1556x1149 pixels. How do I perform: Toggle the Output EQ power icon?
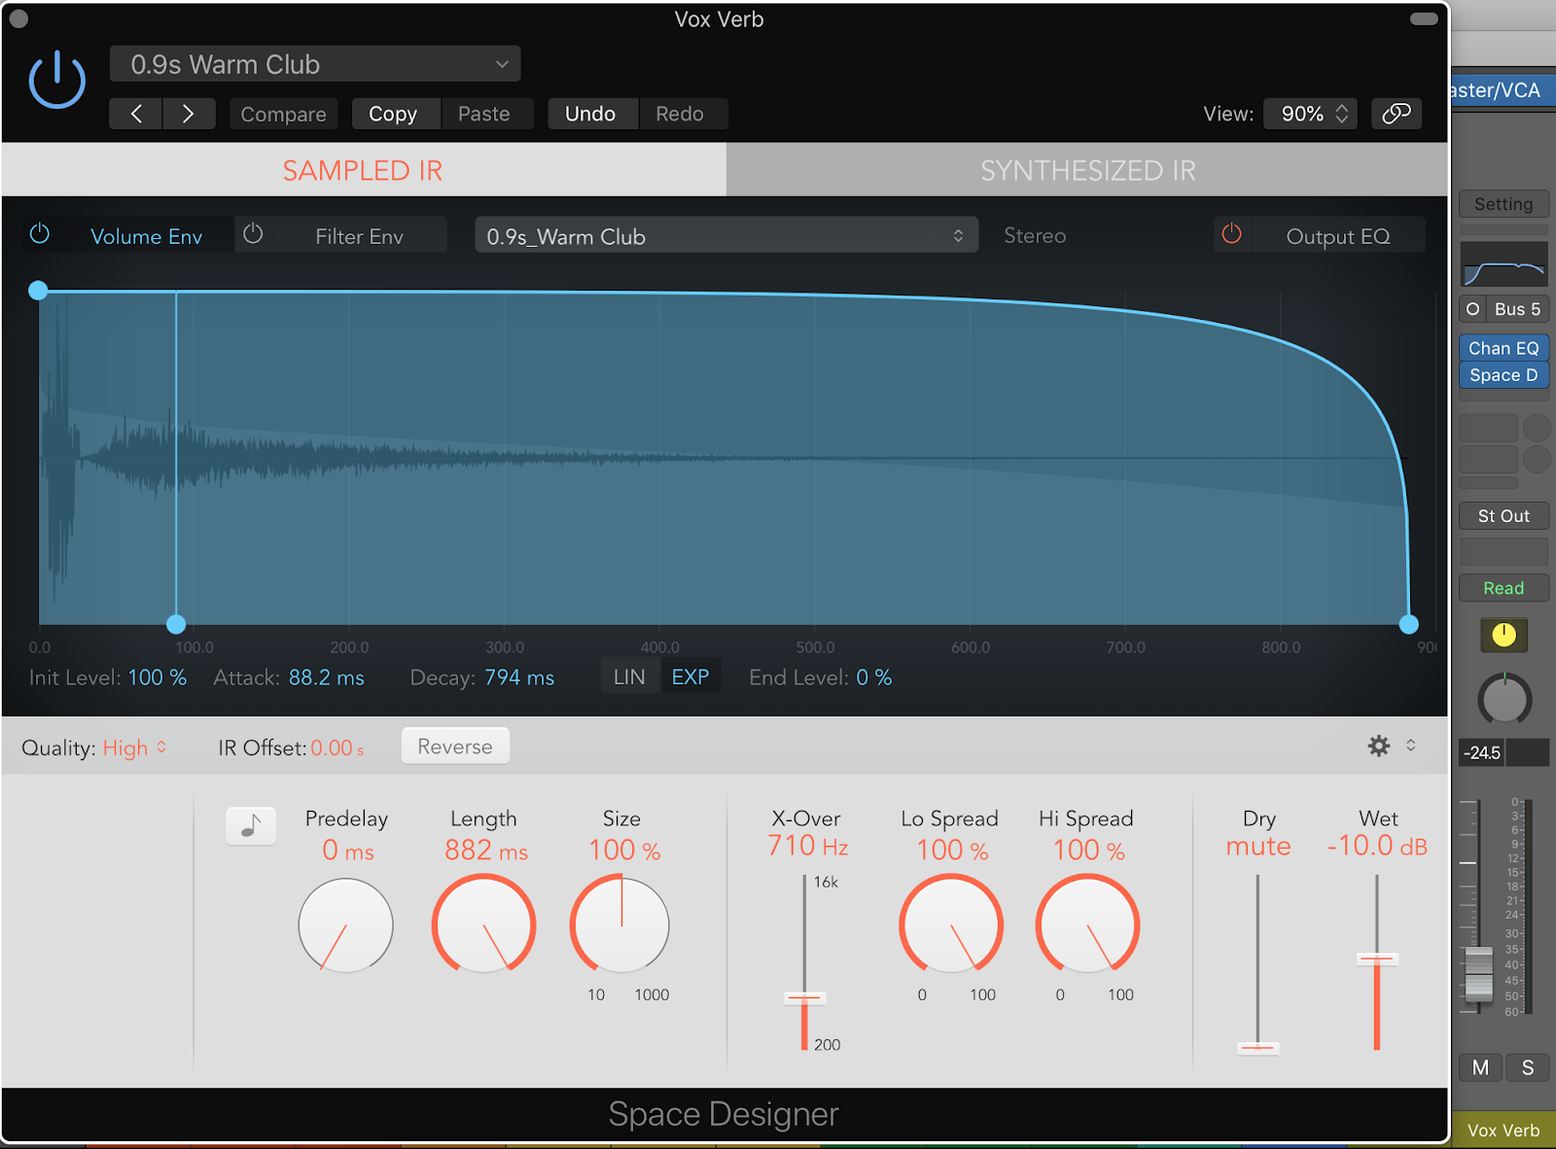click(1231, 234)
